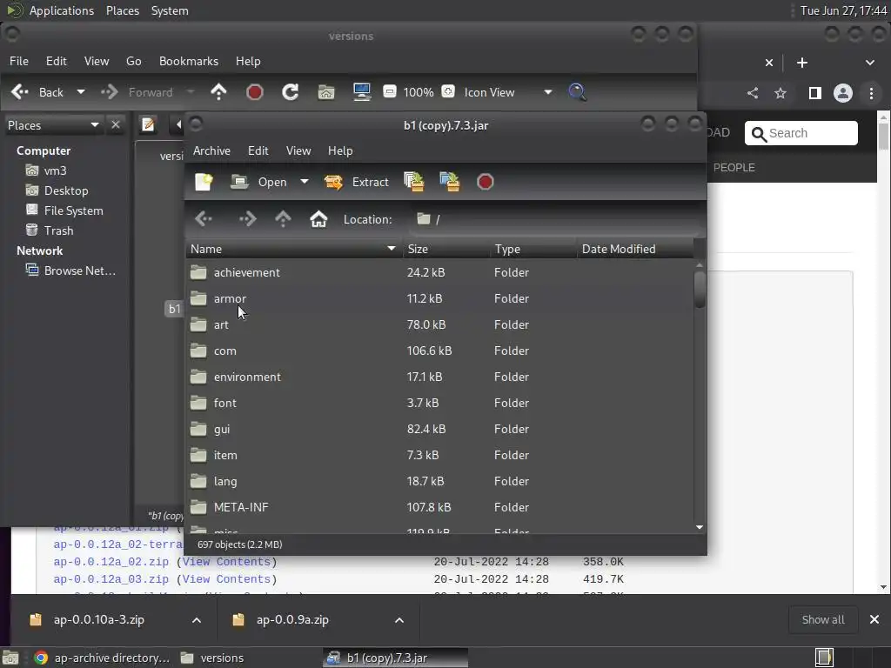The image size is (891, 668).
Task: Click the browser Search field
Action: pos(801,133)
